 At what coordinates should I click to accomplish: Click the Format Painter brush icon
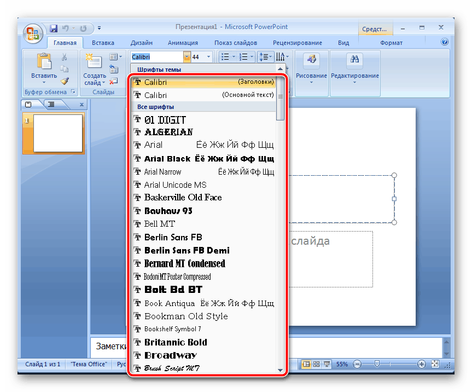click(65, 80)
